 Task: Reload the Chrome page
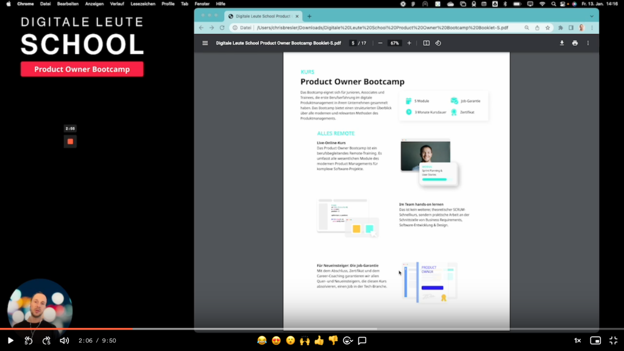pyautogui.click(x=222, y=28)
